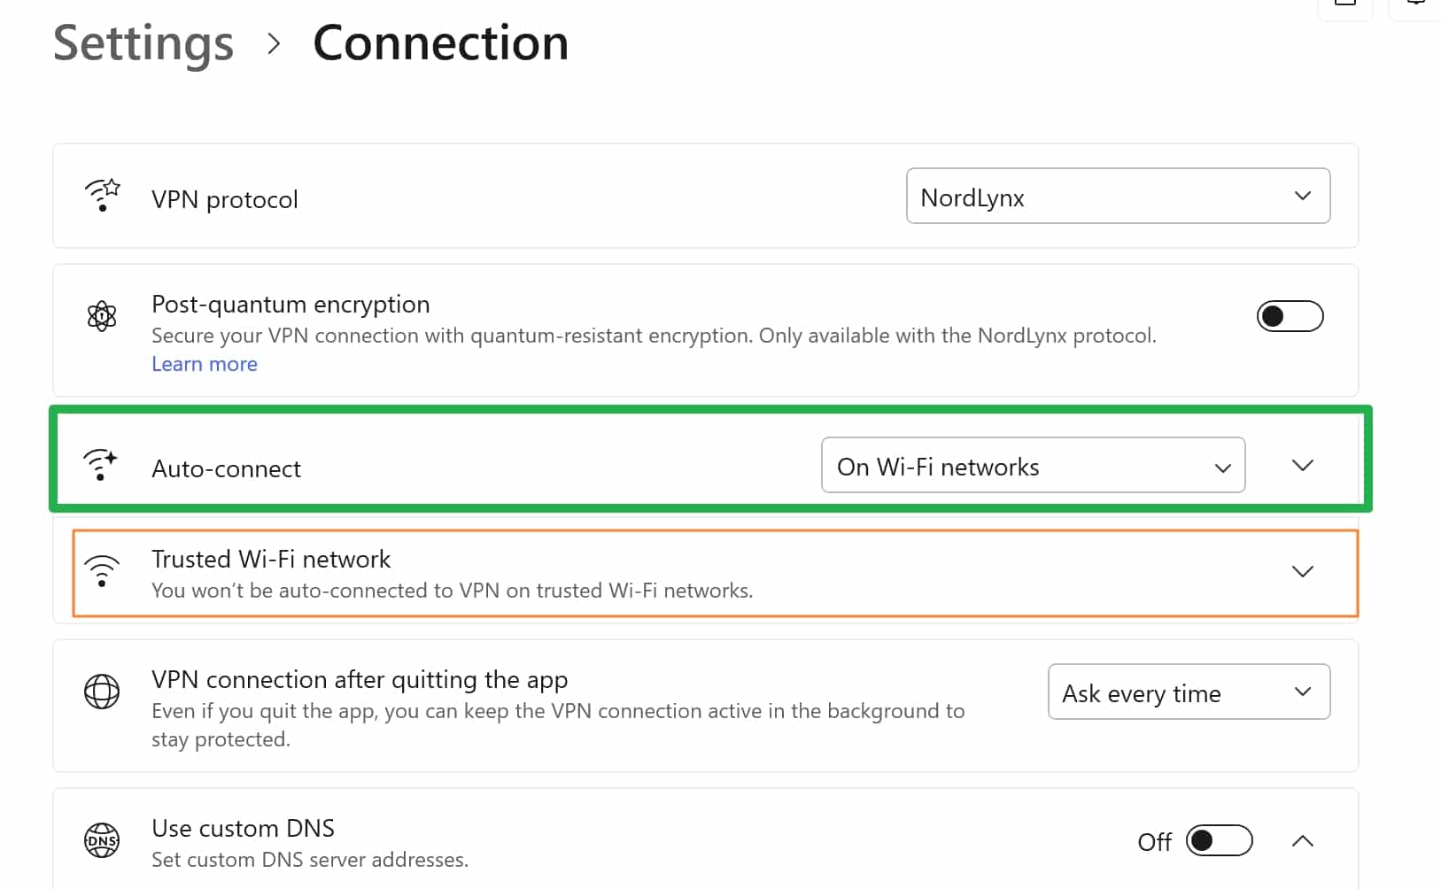The image size is (1441, 889).
Task: Open the Ask every time dropdown
Action: [x=1189, y=692]
